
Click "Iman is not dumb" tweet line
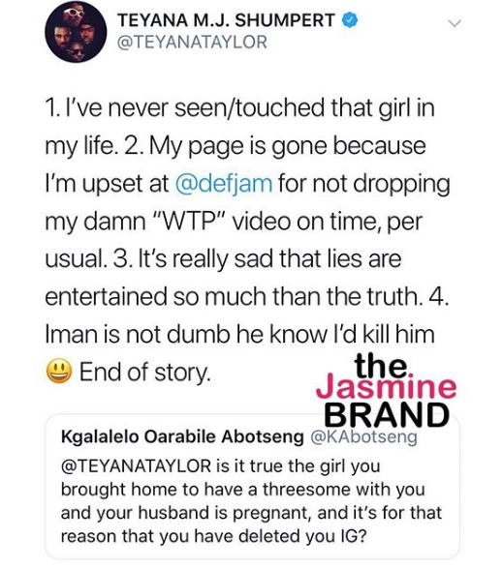pyautogui.click(x=239, y=334)
